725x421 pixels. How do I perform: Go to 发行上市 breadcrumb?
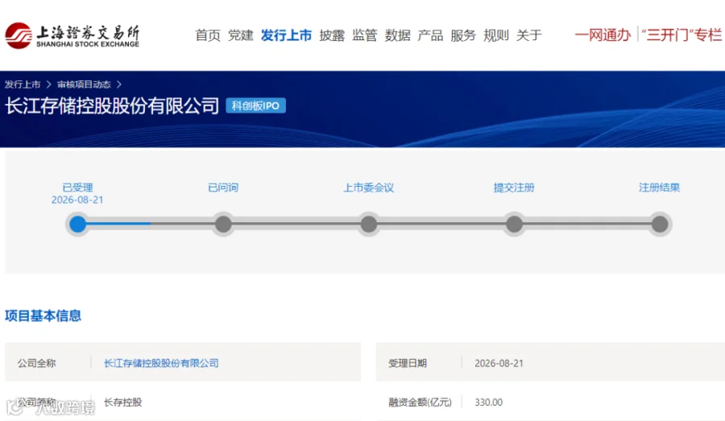click(23, 85)
